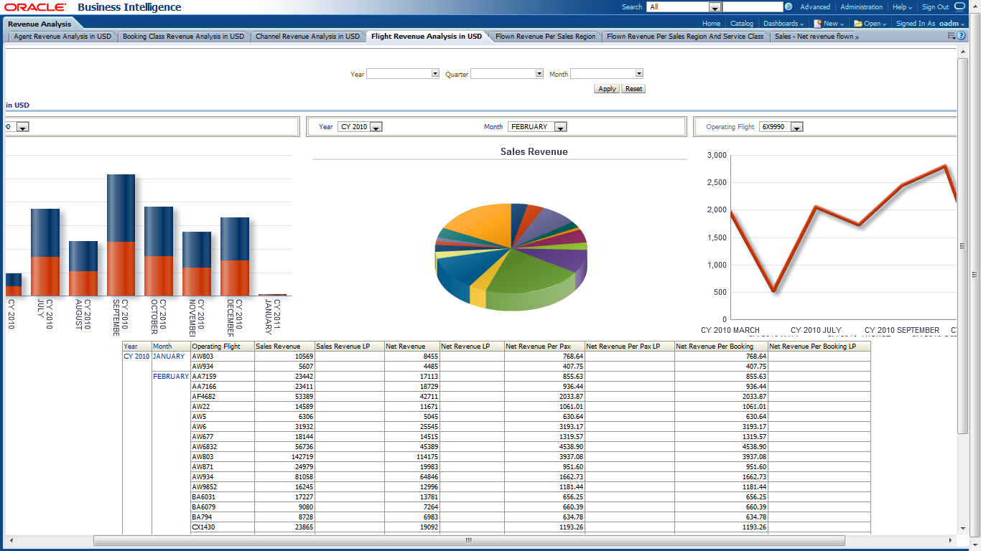Expand the Search scope 'All' dropdown
The image size is (981, 551).
coord(715,7)
